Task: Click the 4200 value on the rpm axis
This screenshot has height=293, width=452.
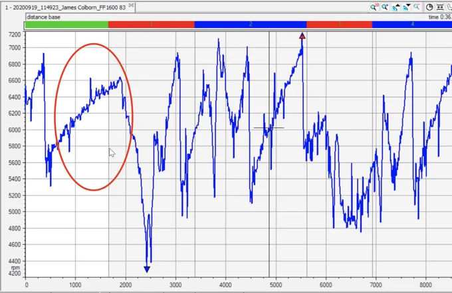Action: (x=15, y=274)
